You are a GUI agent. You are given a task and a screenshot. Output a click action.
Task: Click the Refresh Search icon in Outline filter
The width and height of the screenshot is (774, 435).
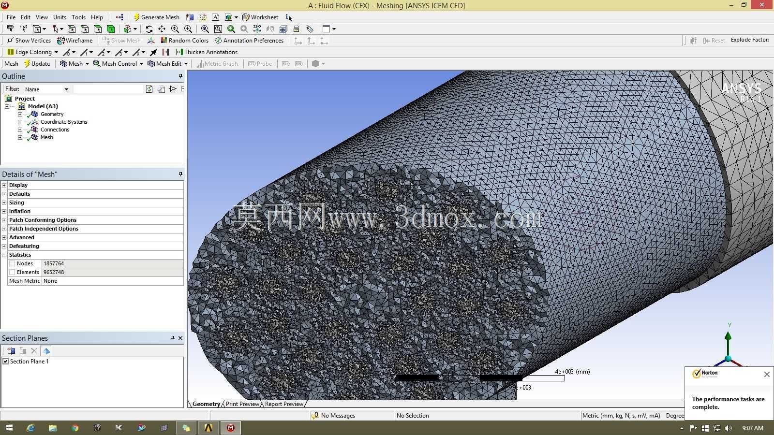coord(149,89)
